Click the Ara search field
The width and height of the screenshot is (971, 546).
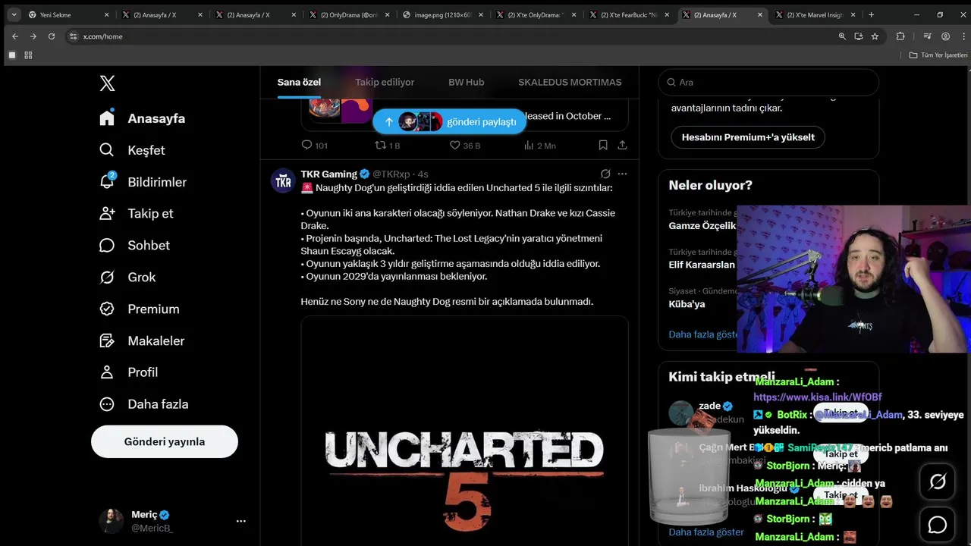tap(768, 82)
